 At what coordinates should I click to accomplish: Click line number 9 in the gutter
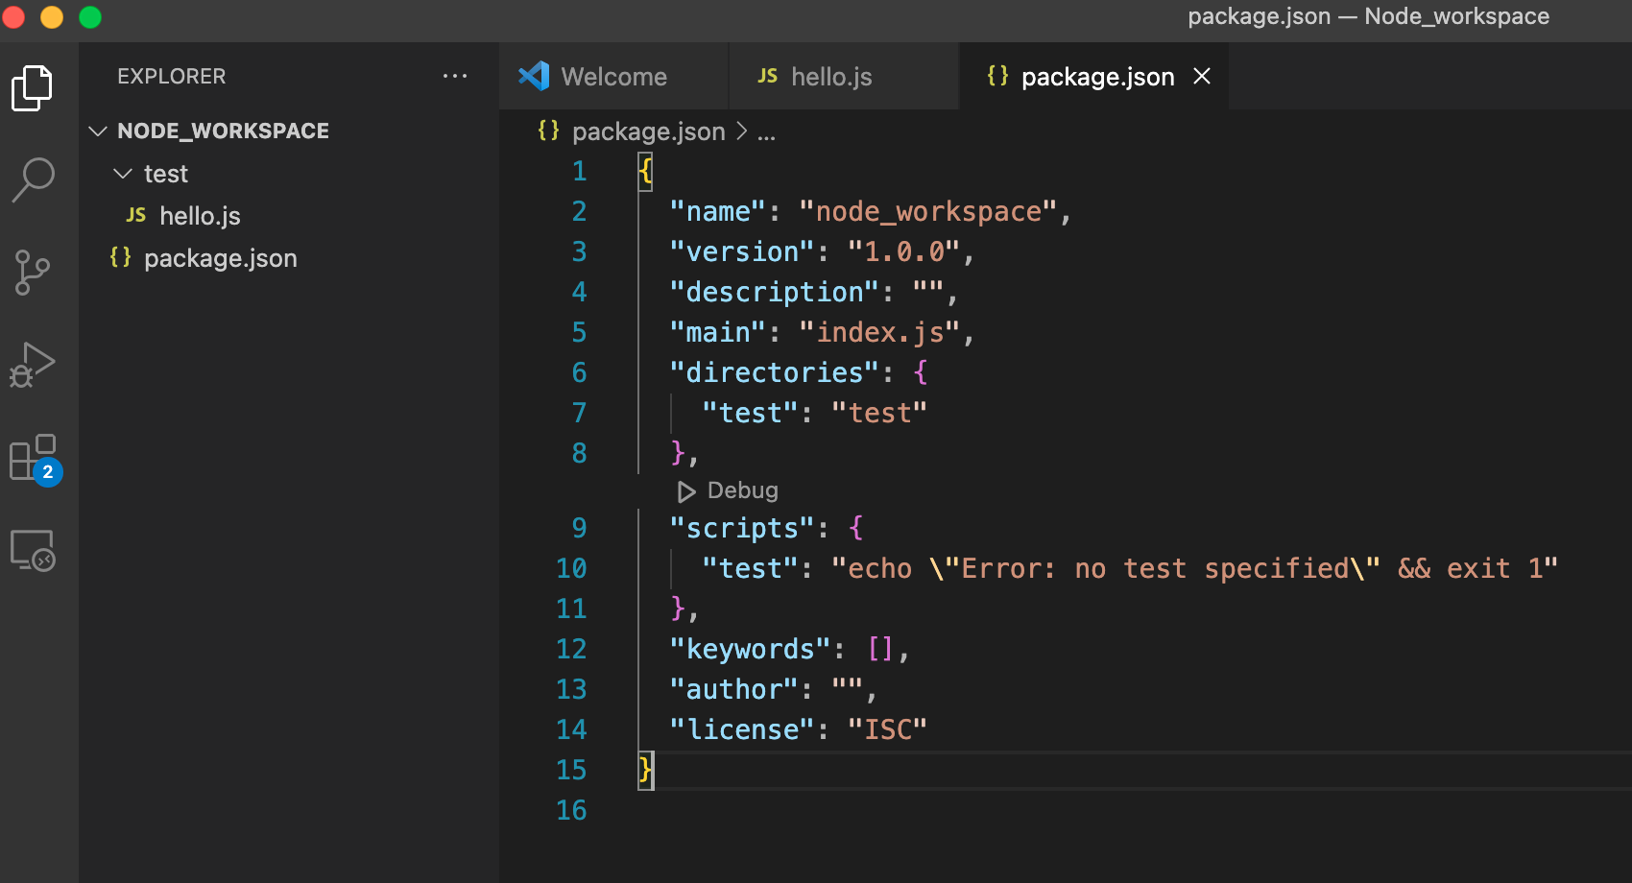[x=579, y=528]
